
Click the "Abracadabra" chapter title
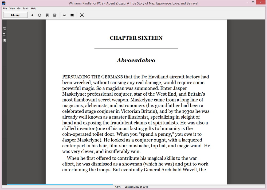(136, 60)
